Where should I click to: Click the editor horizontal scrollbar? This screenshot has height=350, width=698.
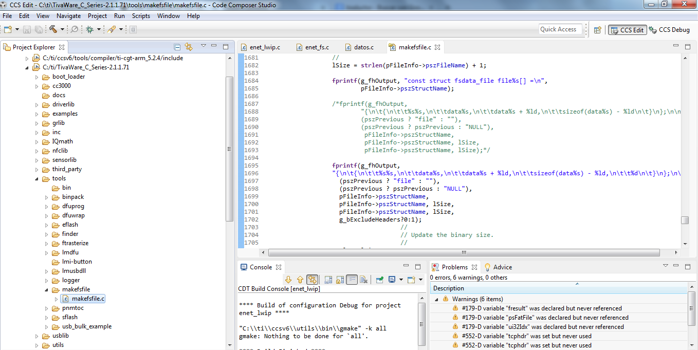click(x=464, y=252)
